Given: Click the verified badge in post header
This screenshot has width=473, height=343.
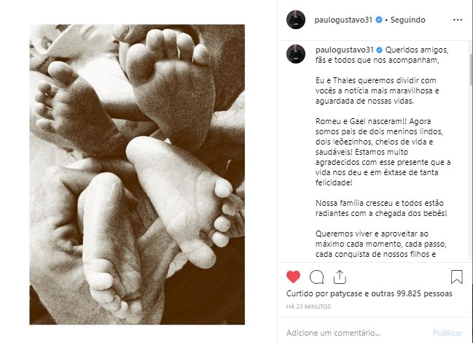Looking at the screenshot, I should [379, 20].
